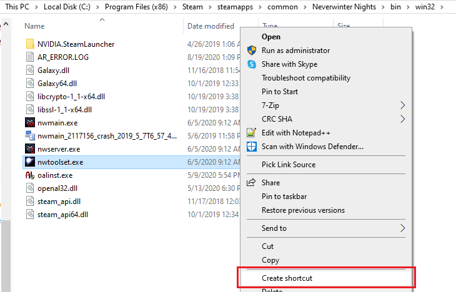
Task: Click the Windows Defender shield icon
Action: [x=252, y=147]
